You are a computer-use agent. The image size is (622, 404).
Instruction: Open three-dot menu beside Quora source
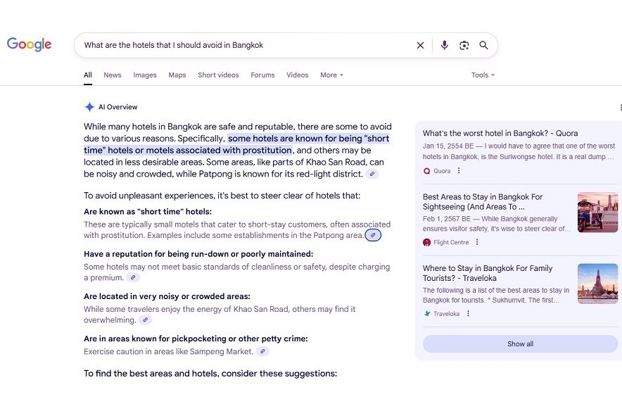[x=459, y=171]
